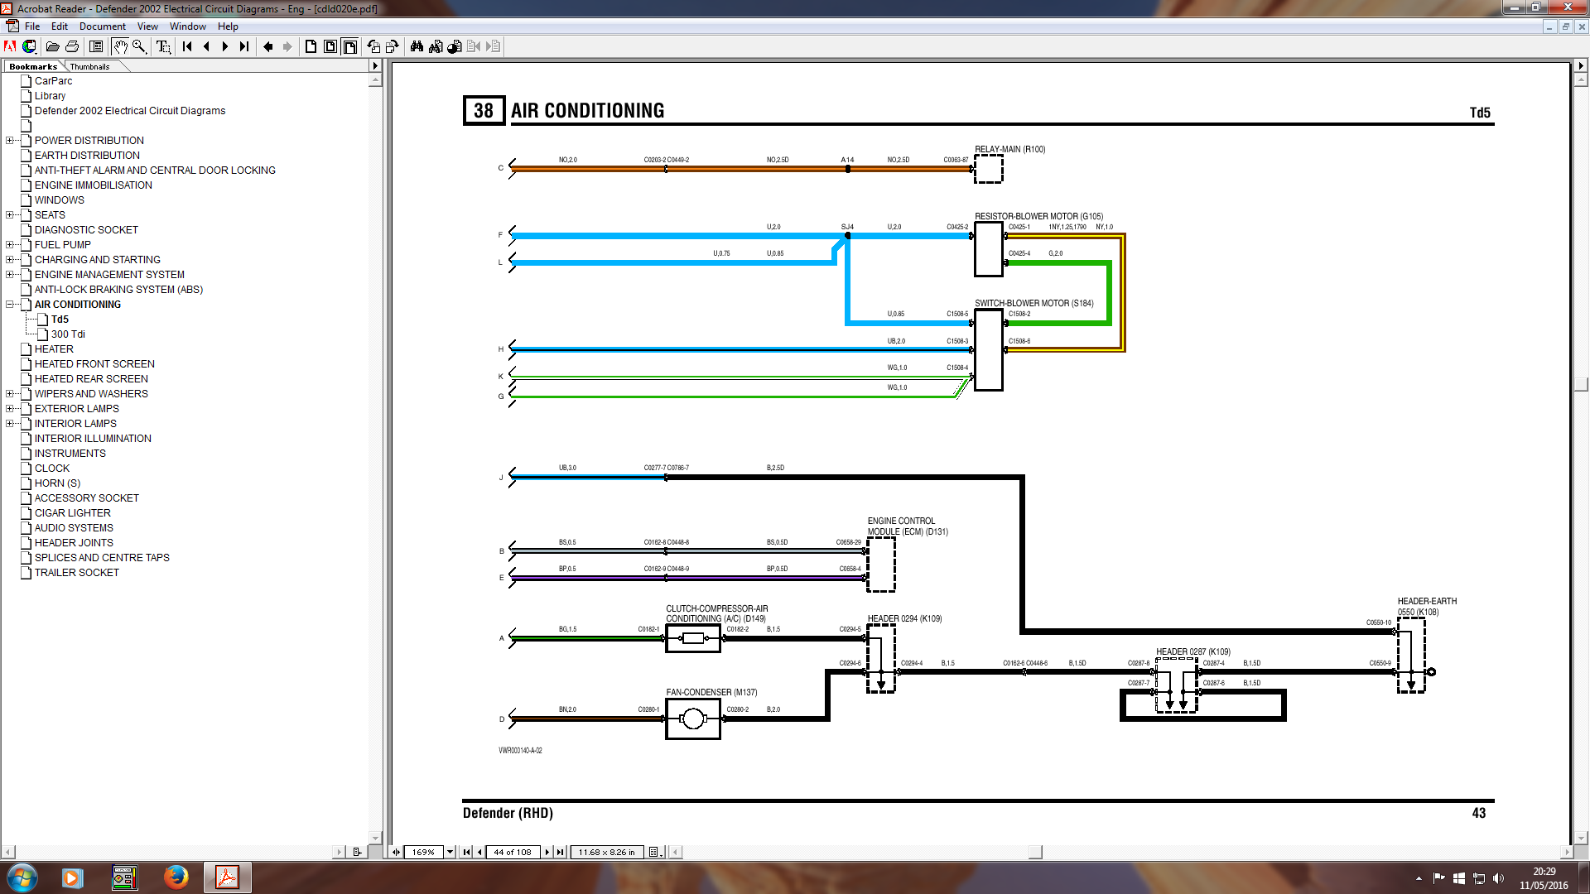Screen dimensions: 1590x894
Task: Click the bookmarks panel scroll down arrow
Action: pyautogui.click(x=375, y=838)
